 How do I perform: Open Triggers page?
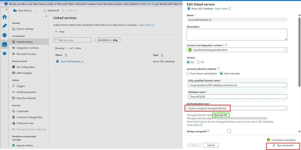[21, 86]
